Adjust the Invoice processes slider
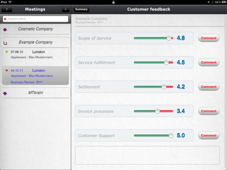This screenshot has width=227, height=170. coord(153,111)
